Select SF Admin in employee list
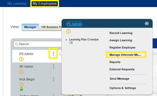The image size is (157, 96). click(x=26, y=67)
